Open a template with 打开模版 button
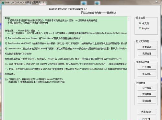 pos(147,67)
